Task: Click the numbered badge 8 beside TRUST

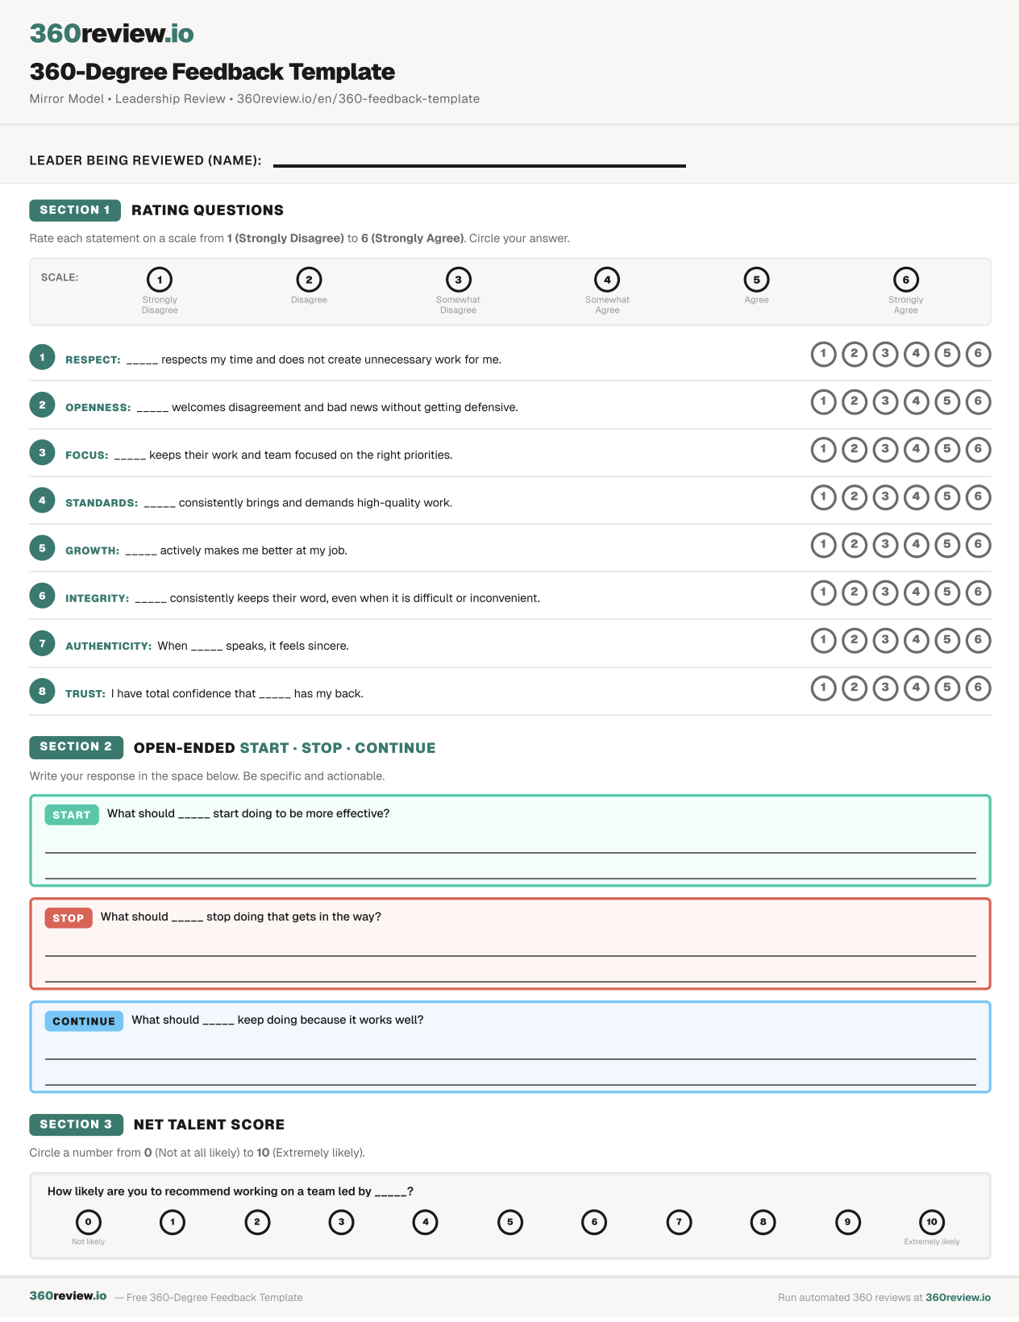Action: [42, 691]
